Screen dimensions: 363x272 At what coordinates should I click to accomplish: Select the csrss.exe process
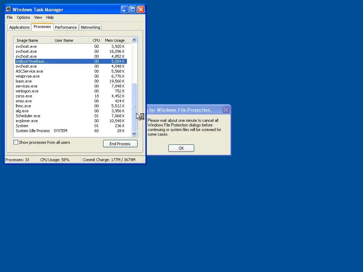click(71, 96)
